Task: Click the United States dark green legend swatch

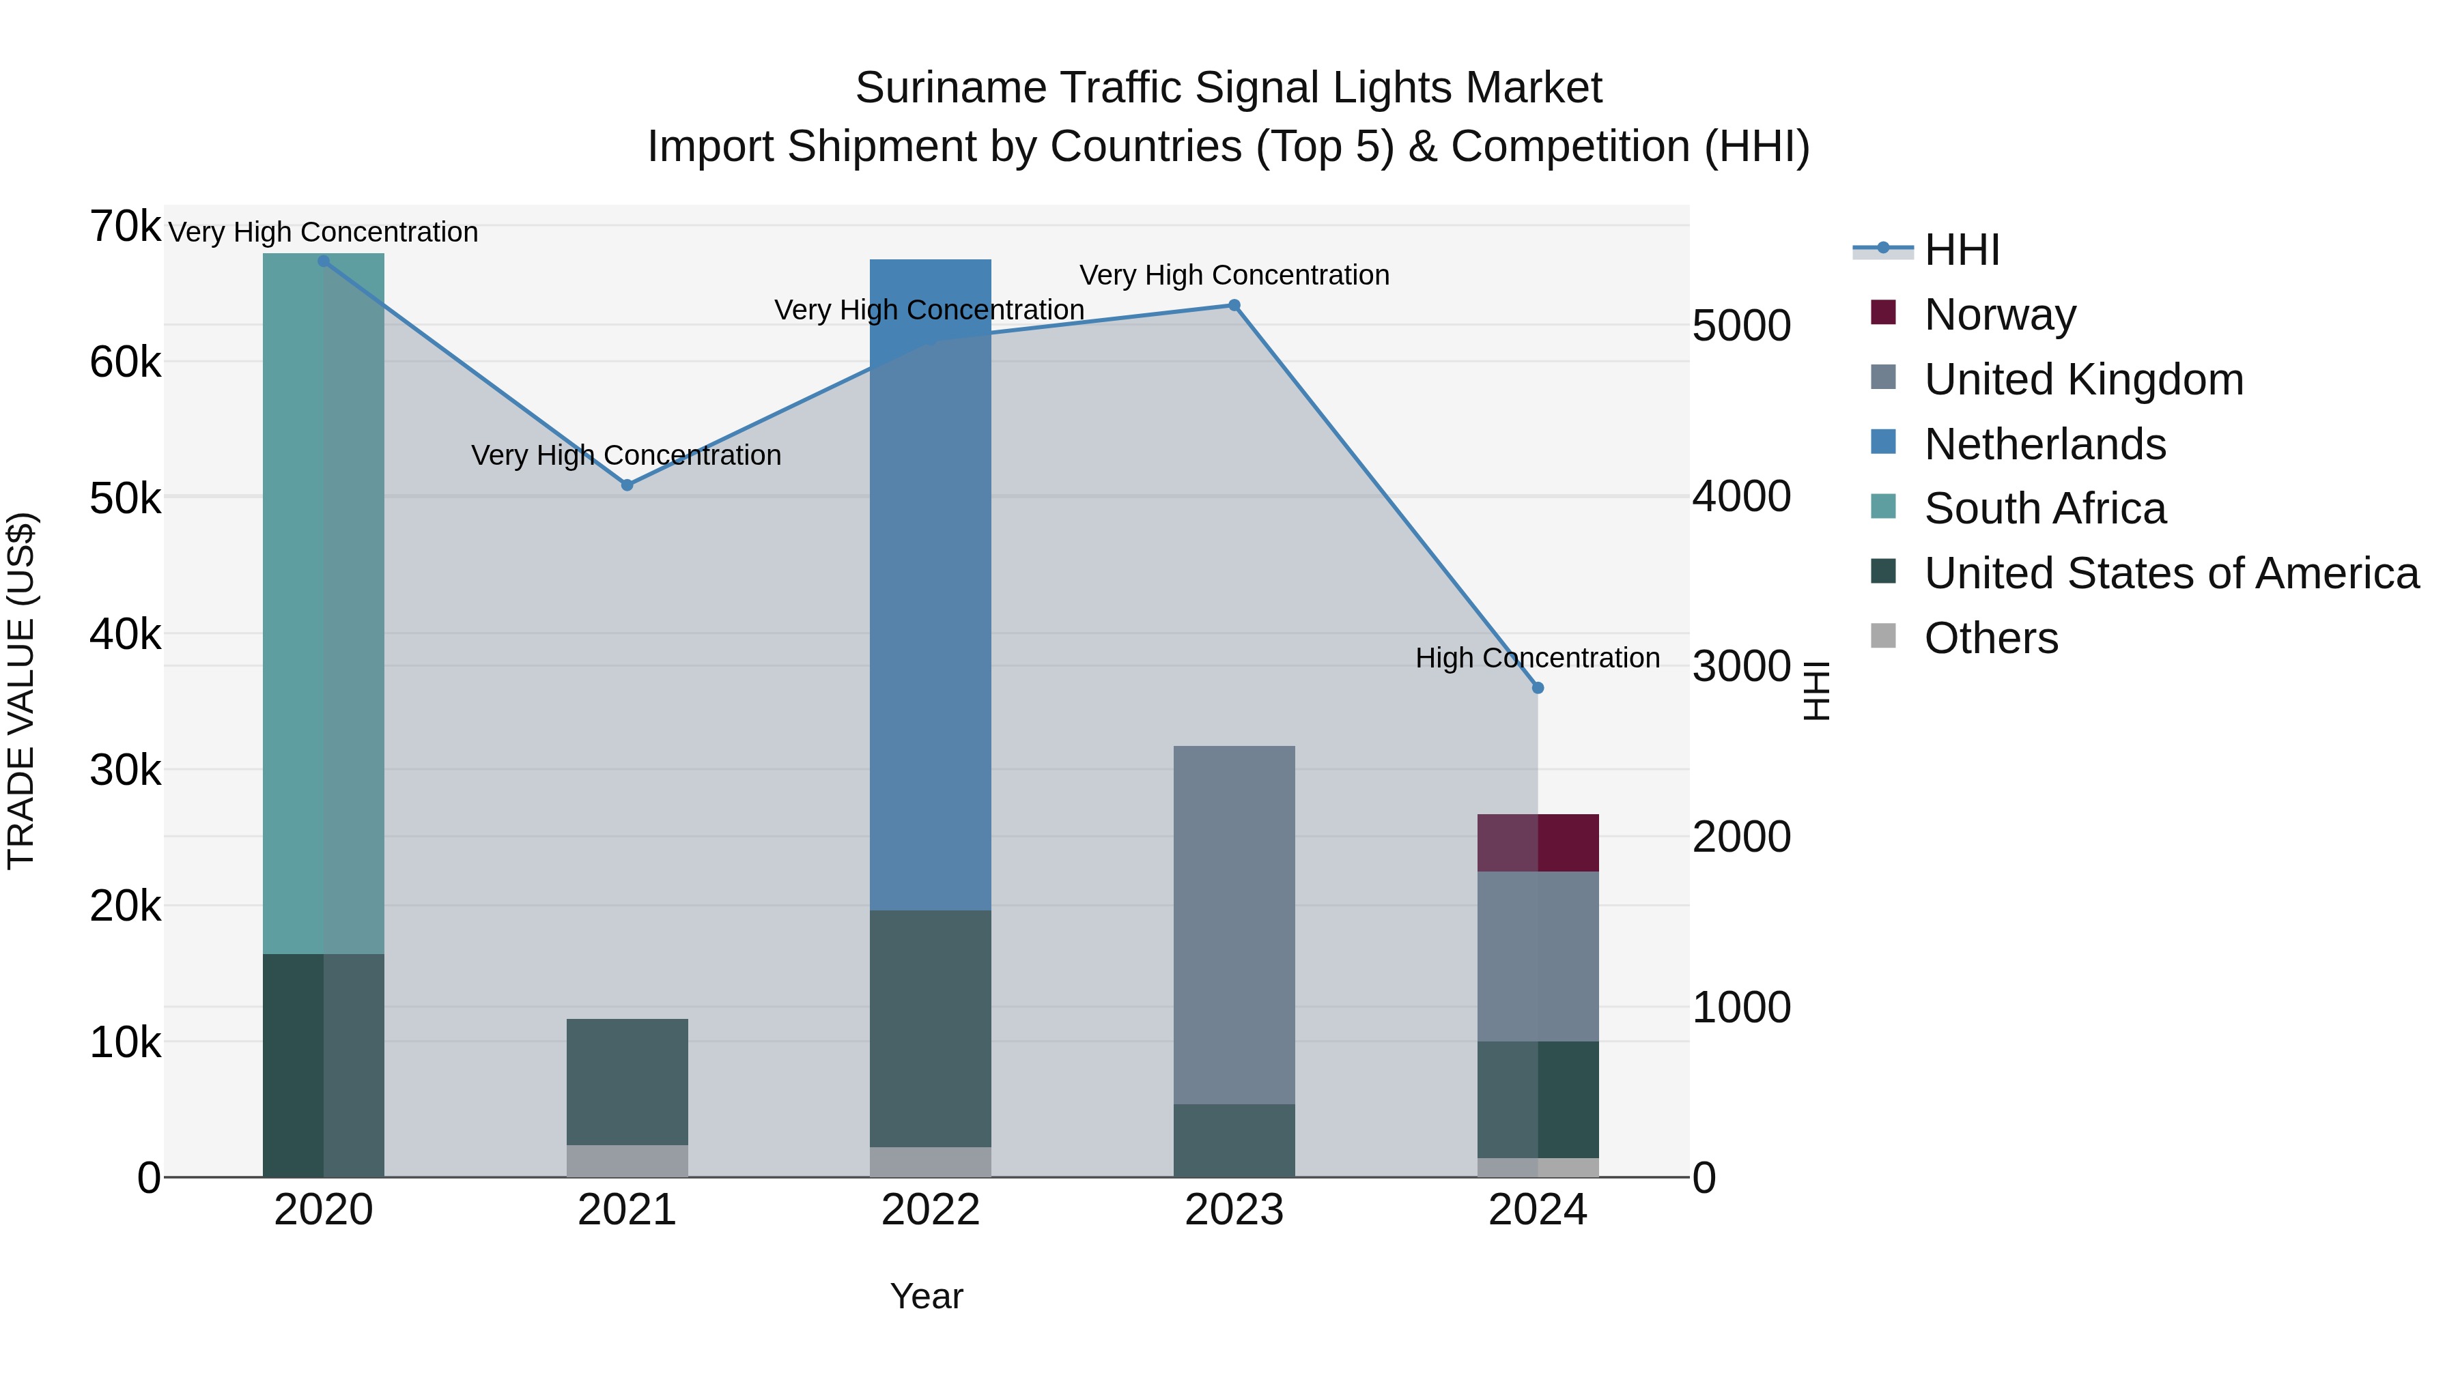Action: (1884, 571)
